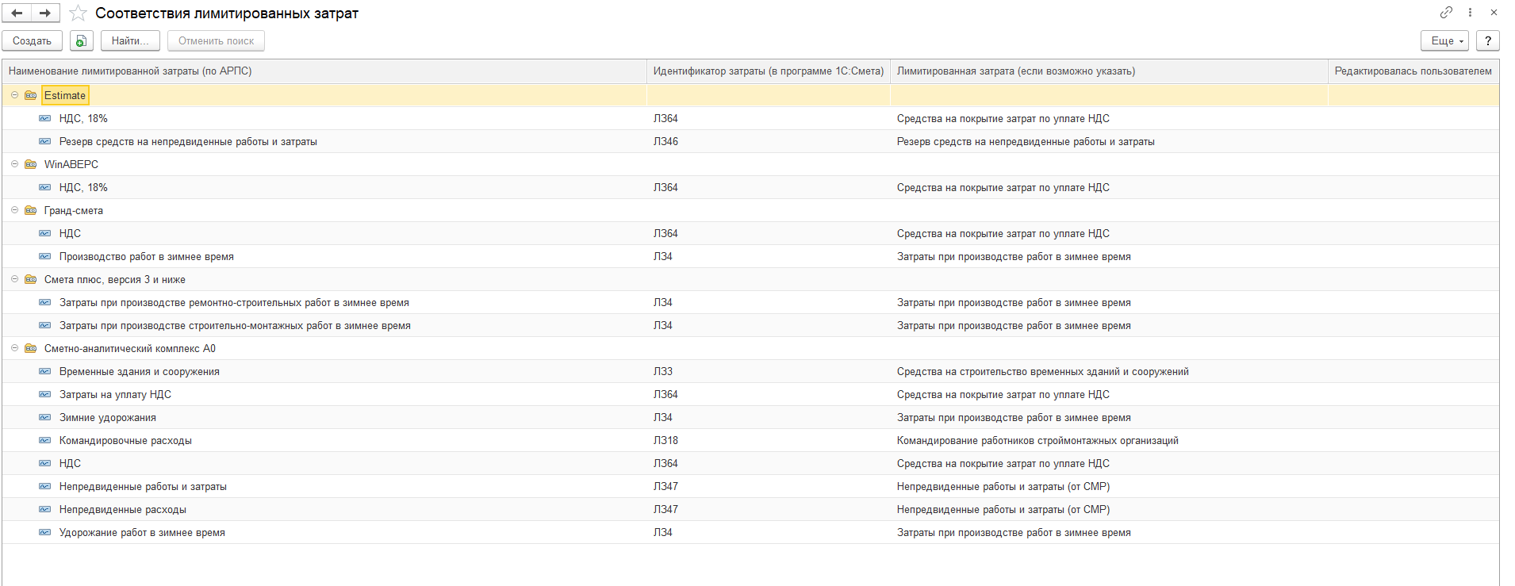Close the form with the X button
Viewport: 1515px width, 586px height.
click(1494, 13)
